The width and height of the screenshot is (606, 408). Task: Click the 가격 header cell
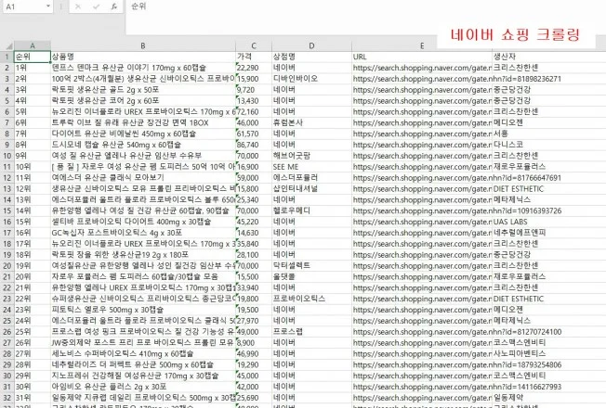pyautogui.click(x=254, y=57)
